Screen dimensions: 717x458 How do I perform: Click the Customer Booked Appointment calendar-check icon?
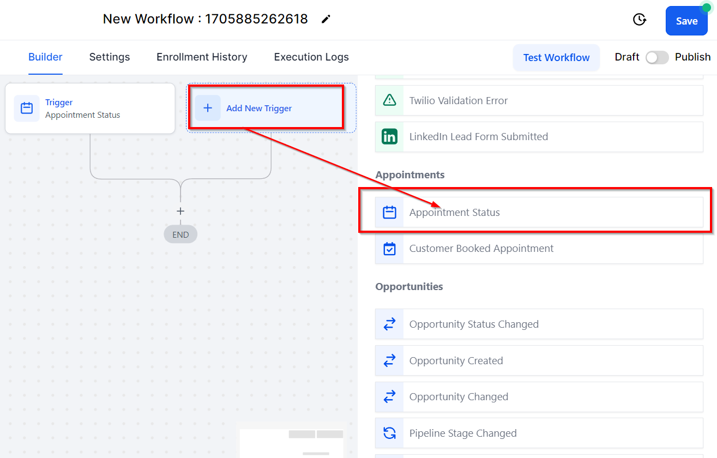pyautogui.click(x=389, y=249)
